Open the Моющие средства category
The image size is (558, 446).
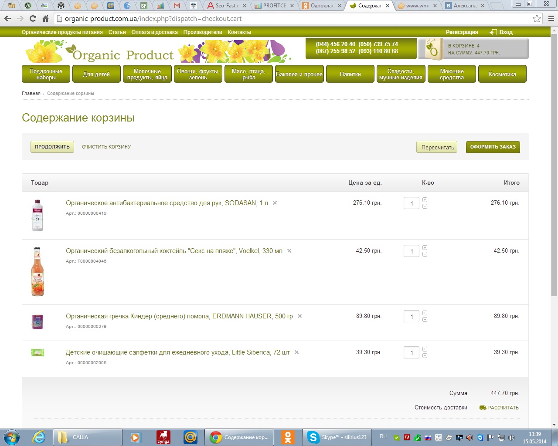[452, 74]
